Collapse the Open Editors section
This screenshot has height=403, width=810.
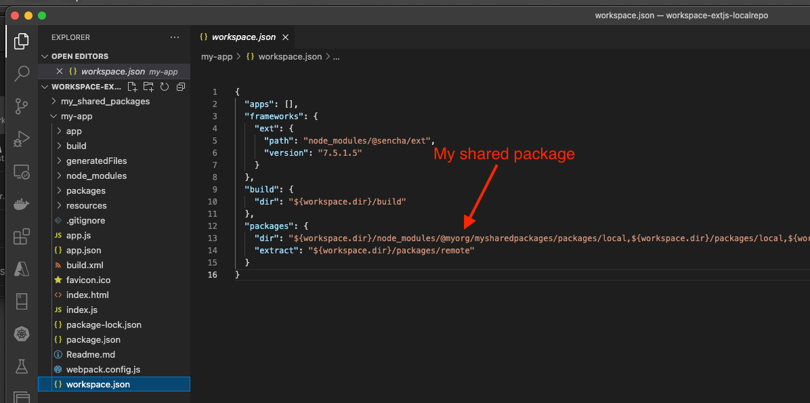tap(79, 56)
